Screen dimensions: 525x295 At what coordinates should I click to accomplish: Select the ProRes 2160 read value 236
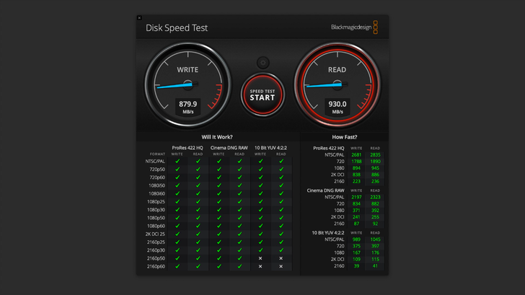tap(375, 182)
